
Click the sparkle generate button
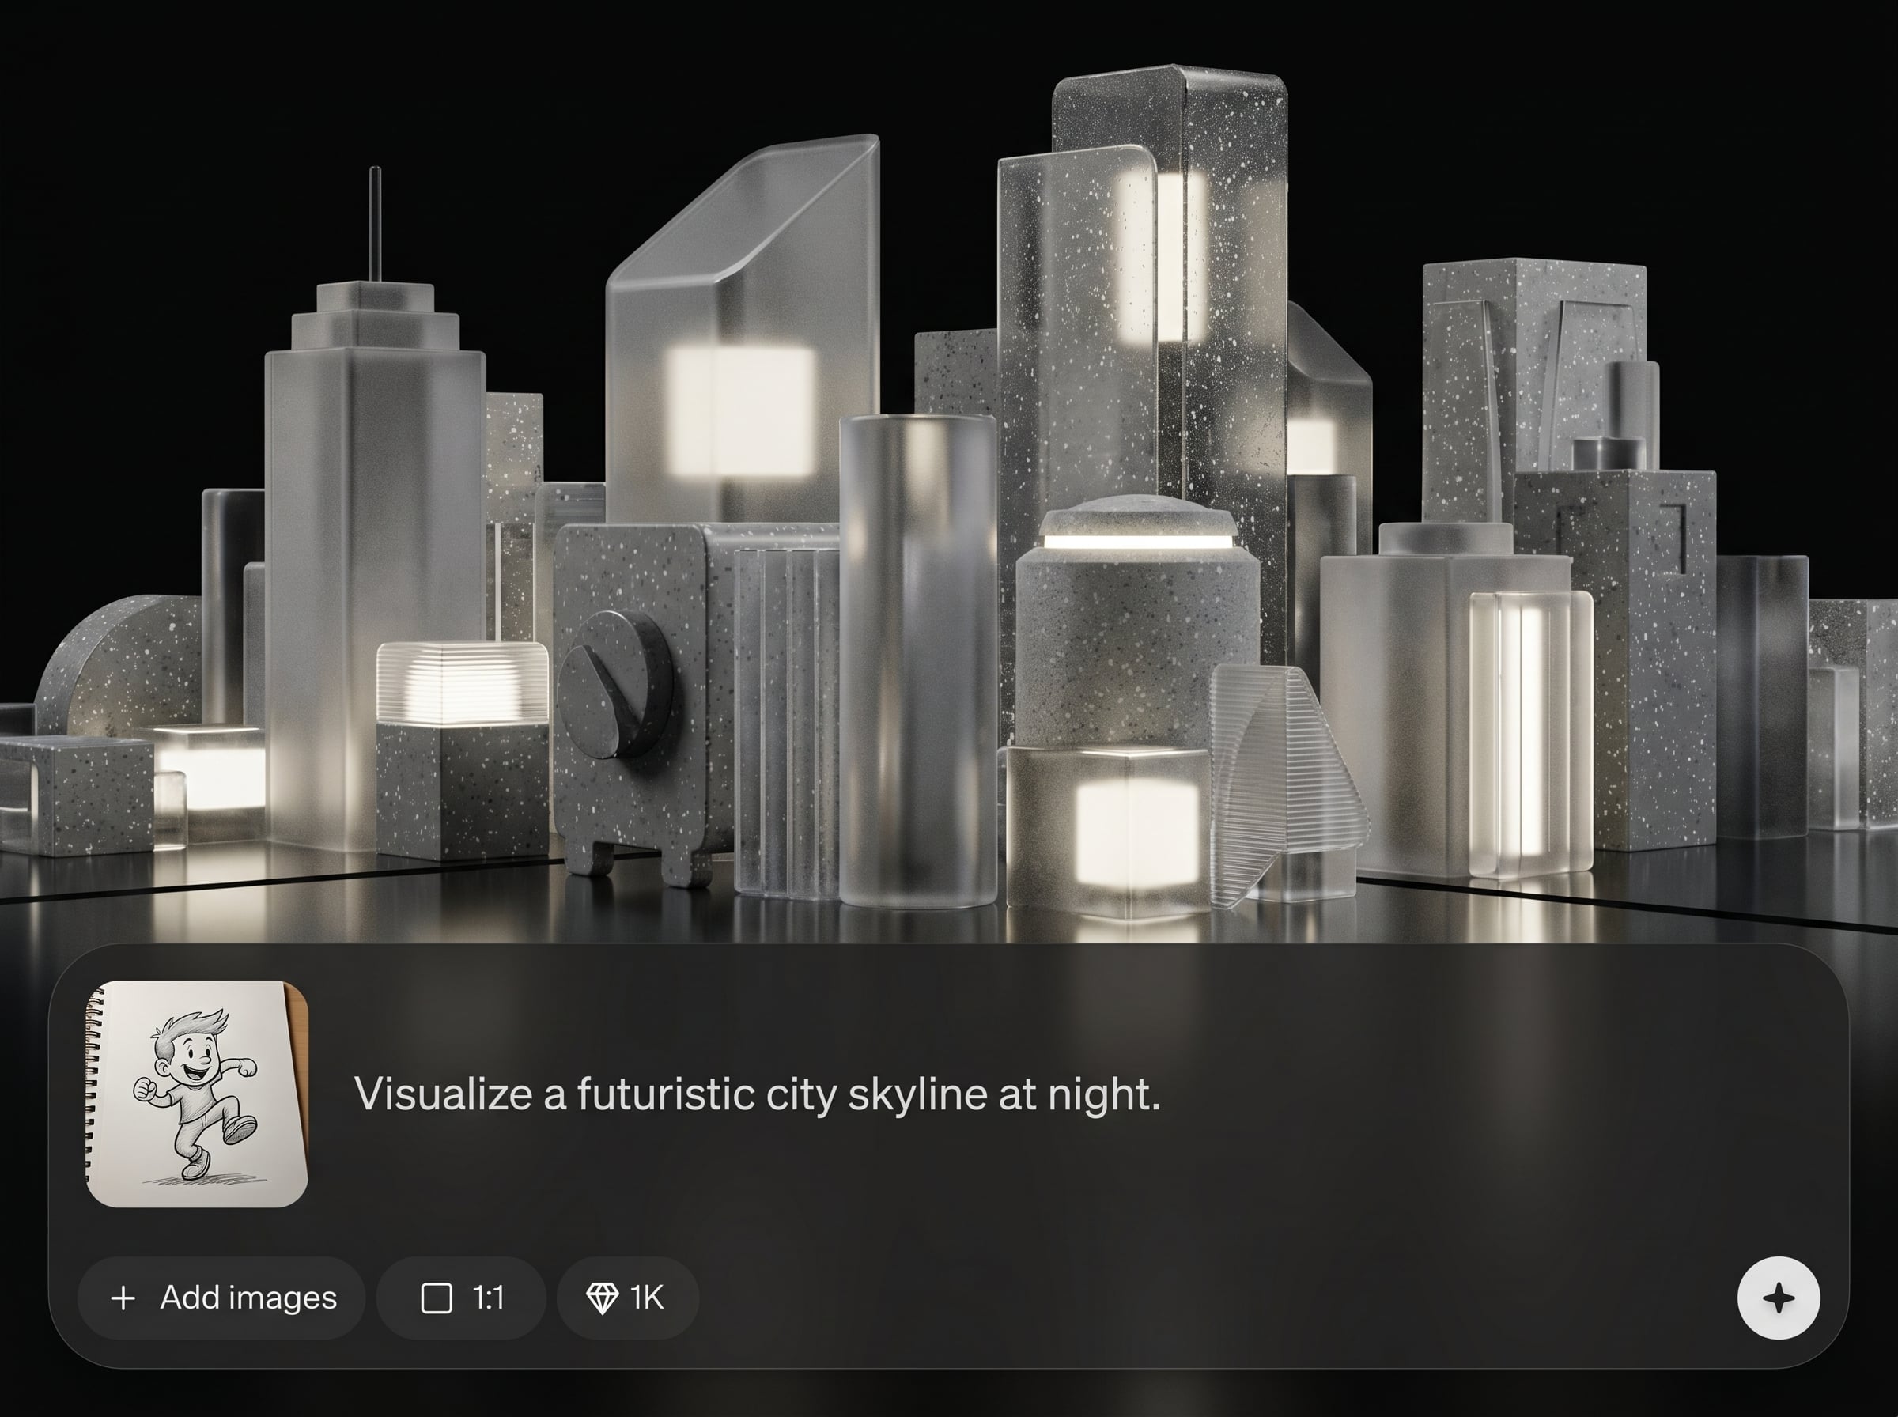pyautogui.click(x=1778, y=1298)
